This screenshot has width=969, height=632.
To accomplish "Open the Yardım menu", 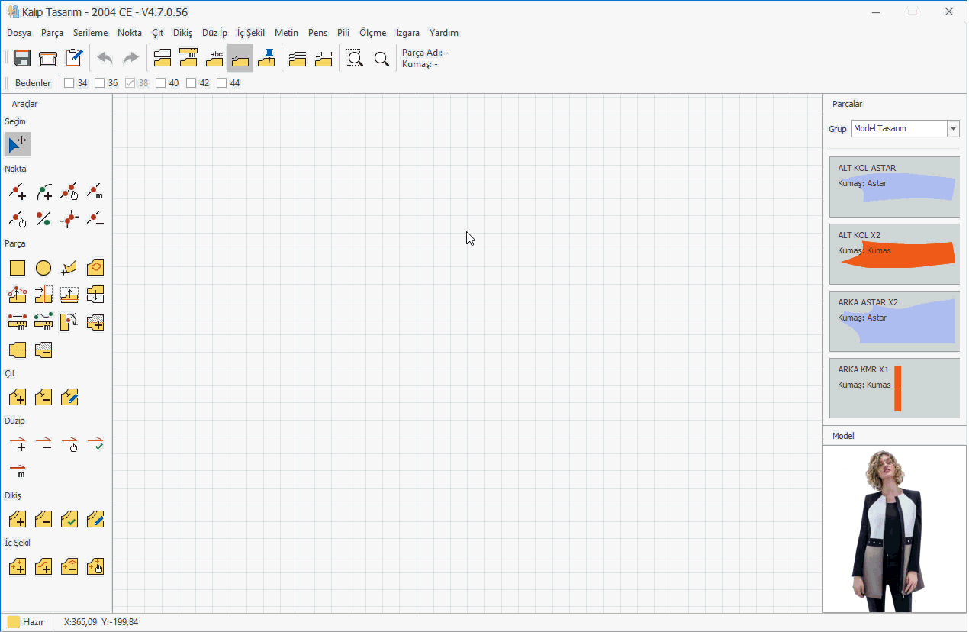I will (x=444, y=33).
